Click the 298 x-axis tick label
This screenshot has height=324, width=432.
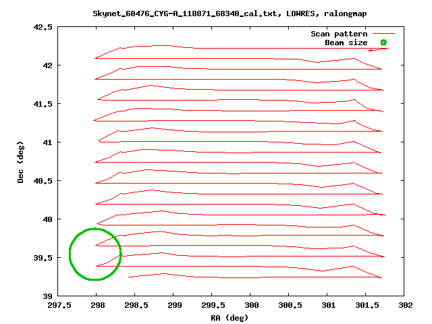97,305
